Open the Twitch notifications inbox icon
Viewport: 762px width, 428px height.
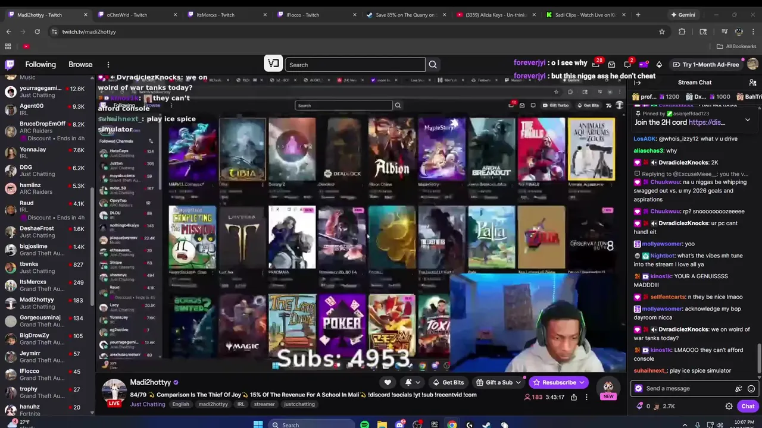pos(611,64)
